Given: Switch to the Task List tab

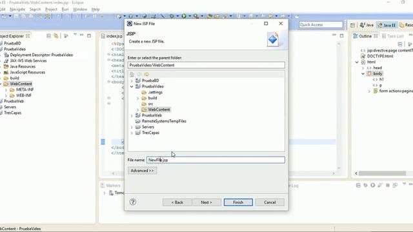Looking at the screenshot, I should (393, 36).
